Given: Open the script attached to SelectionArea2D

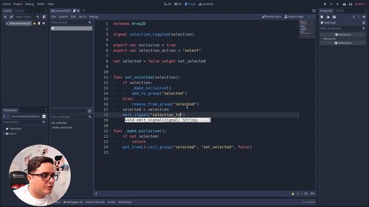Looking at the screenshot, I should pos(39,23).
